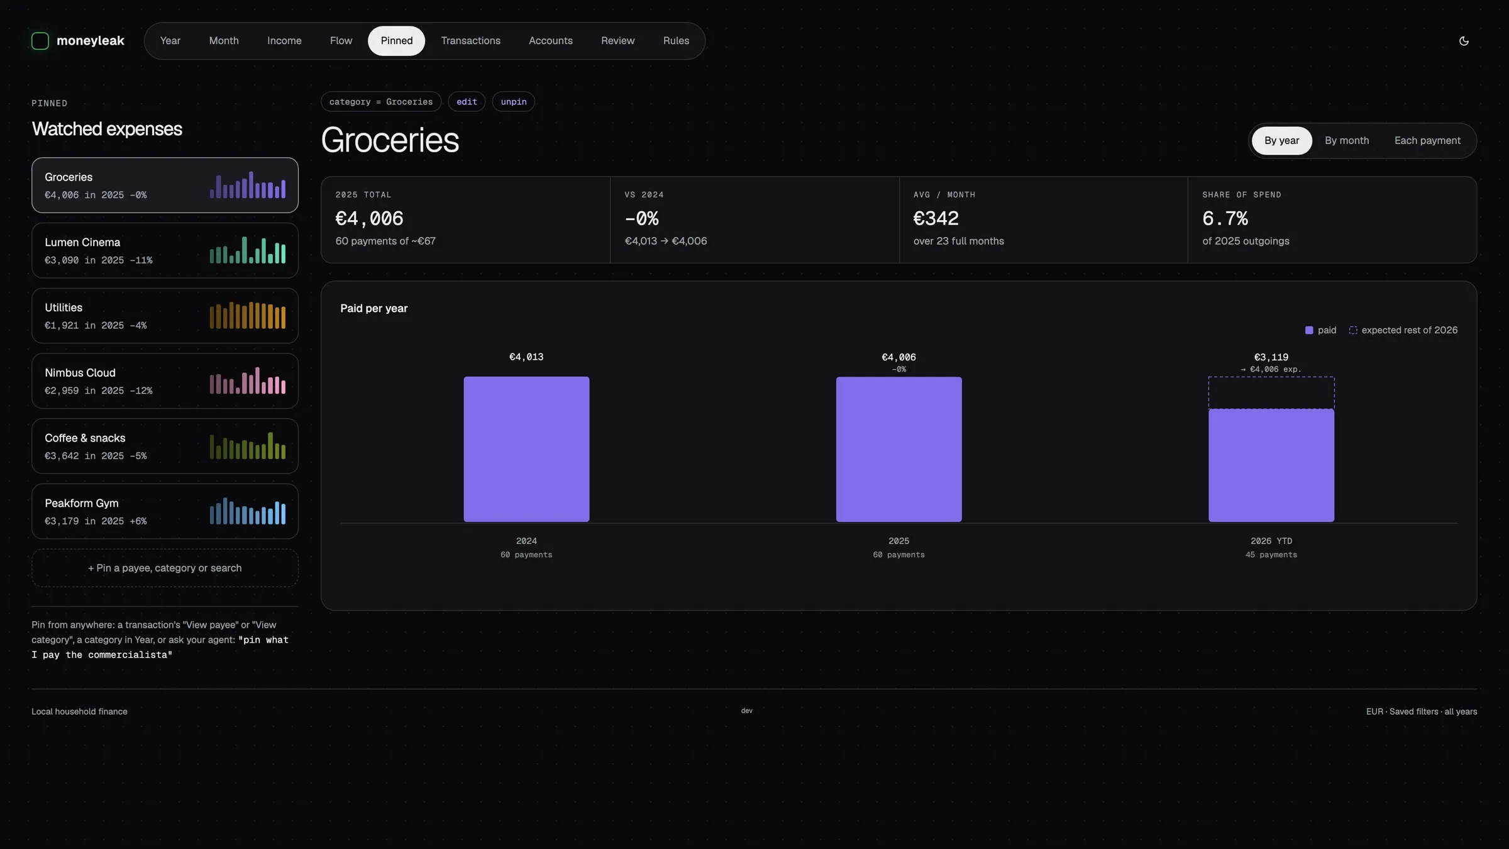
Task: Open the Nimbus Cloud pinned card
Action: [x=165, y=381]
